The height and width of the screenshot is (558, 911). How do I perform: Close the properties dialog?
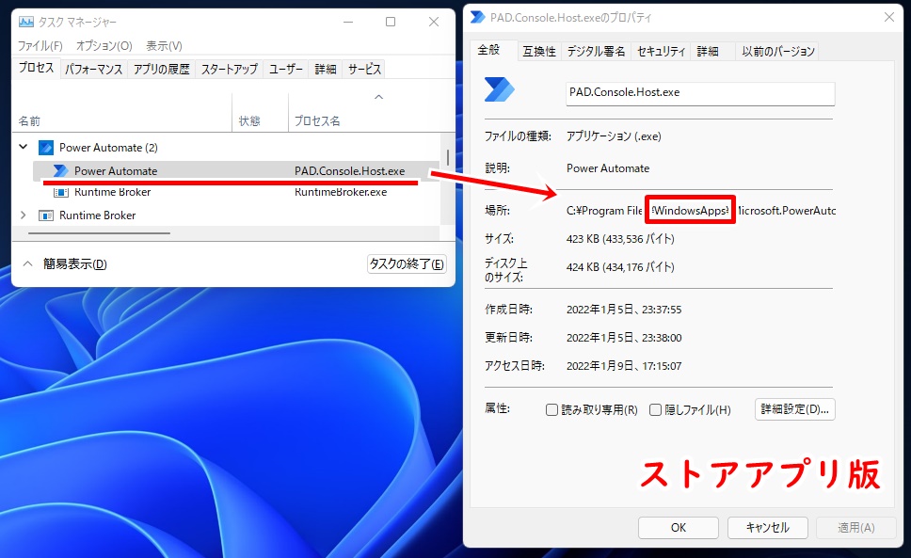(x=889, y=18)
